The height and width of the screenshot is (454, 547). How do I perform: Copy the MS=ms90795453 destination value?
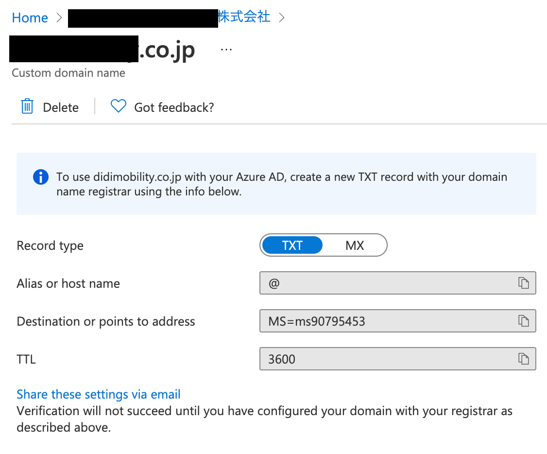pos(523,321)
